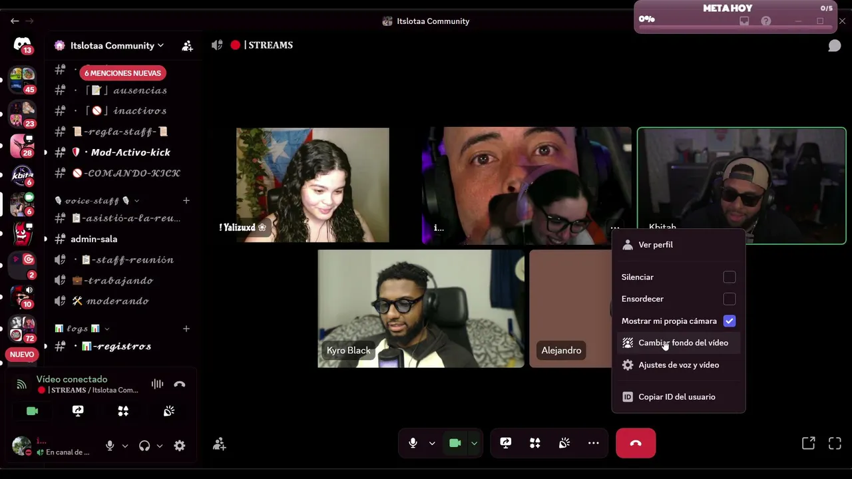The image size is (852, 479).
Task: Mute microphone in the user panel
Action: tap(110, 446)
